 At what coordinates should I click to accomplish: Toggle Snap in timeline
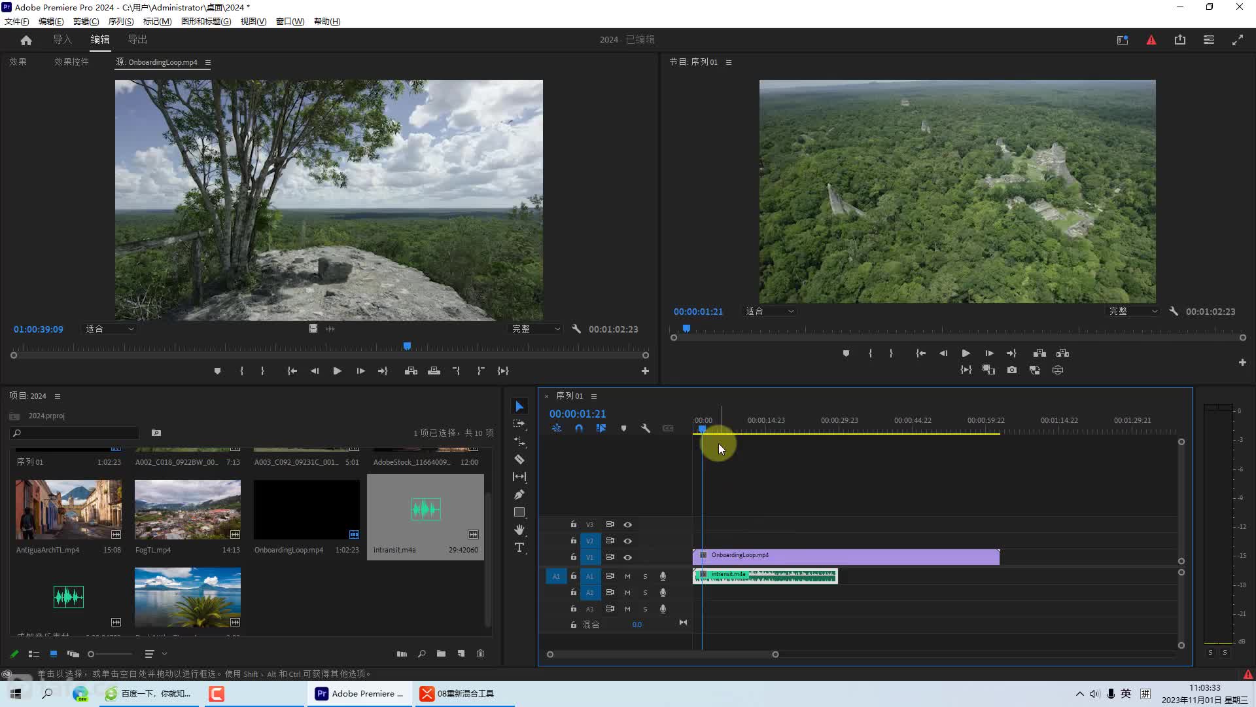(579, 429)
